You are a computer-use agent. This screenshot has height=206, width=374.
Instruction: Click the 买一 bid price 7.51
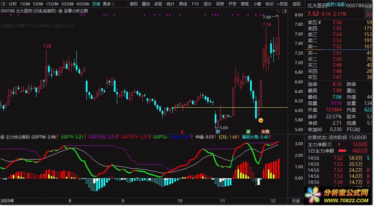pos(337,53)
